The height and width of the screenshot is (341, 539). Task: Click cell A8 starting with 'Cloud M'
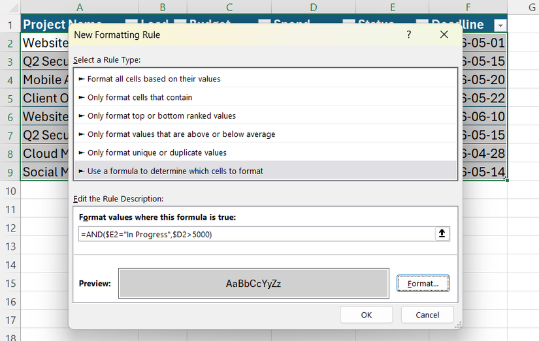pos(45,153)
